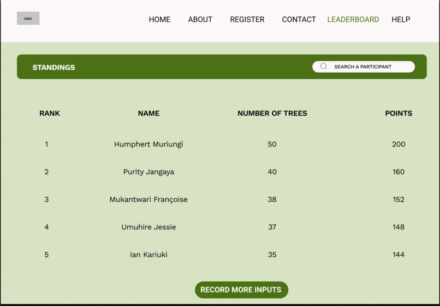
Task: Click the points value 144
Action: pyautogui.click(x=399, y=255)
